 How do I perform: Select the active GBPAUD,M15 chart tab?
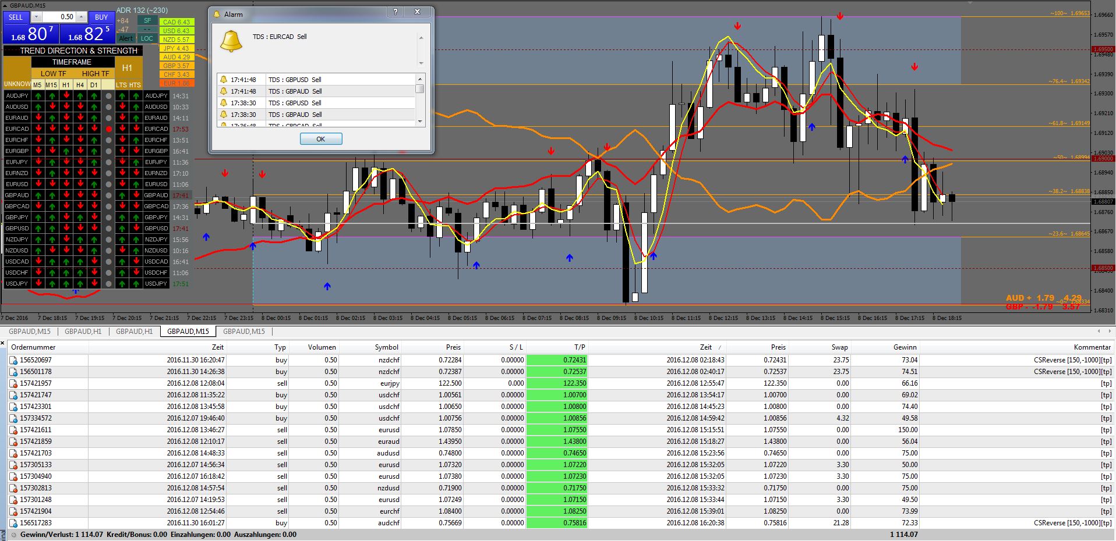pyautogui.click(x=188, y=332)
